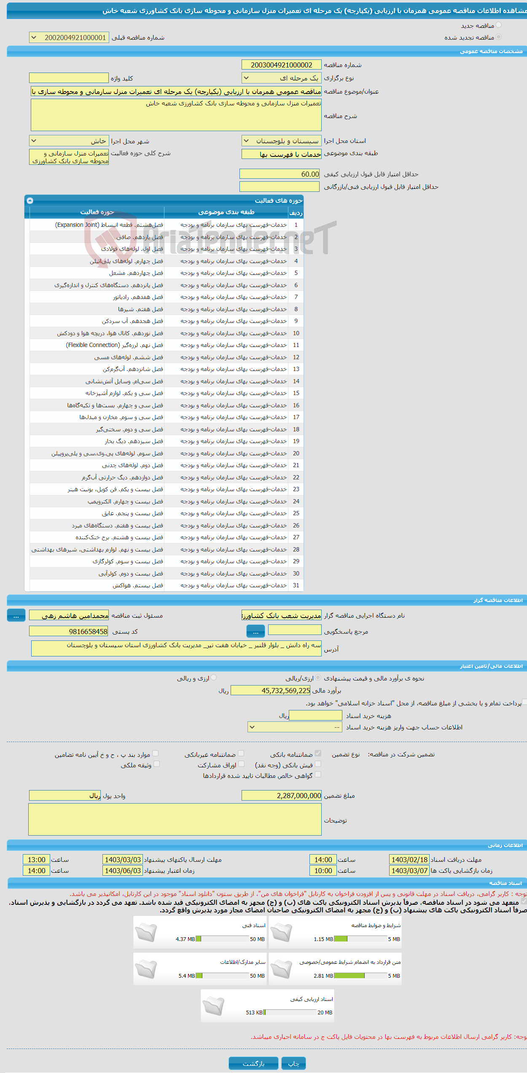Click the کد پستی field
Image resolution: width=527 pixels, height=1073 pixels.
point(69,632)
